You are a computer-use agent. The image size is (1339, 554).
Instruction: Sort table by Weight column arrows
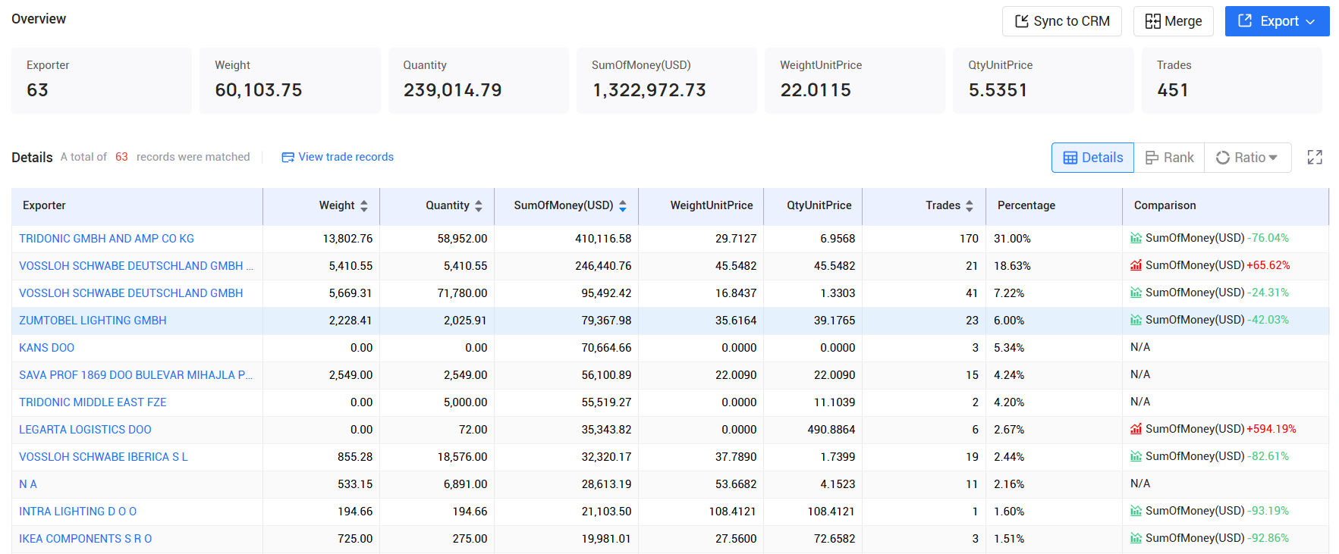(x=364, y=205)
